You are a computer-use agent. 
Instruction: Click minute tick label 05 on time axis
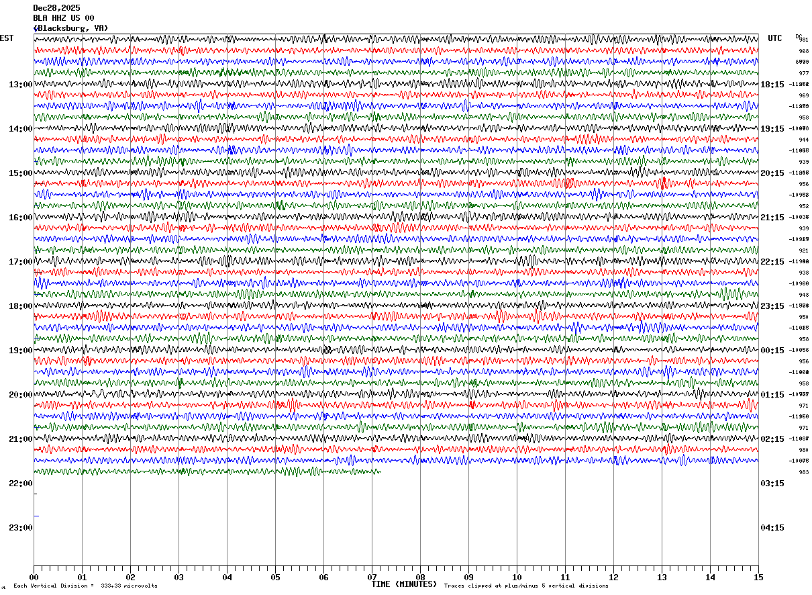[275, 578]
